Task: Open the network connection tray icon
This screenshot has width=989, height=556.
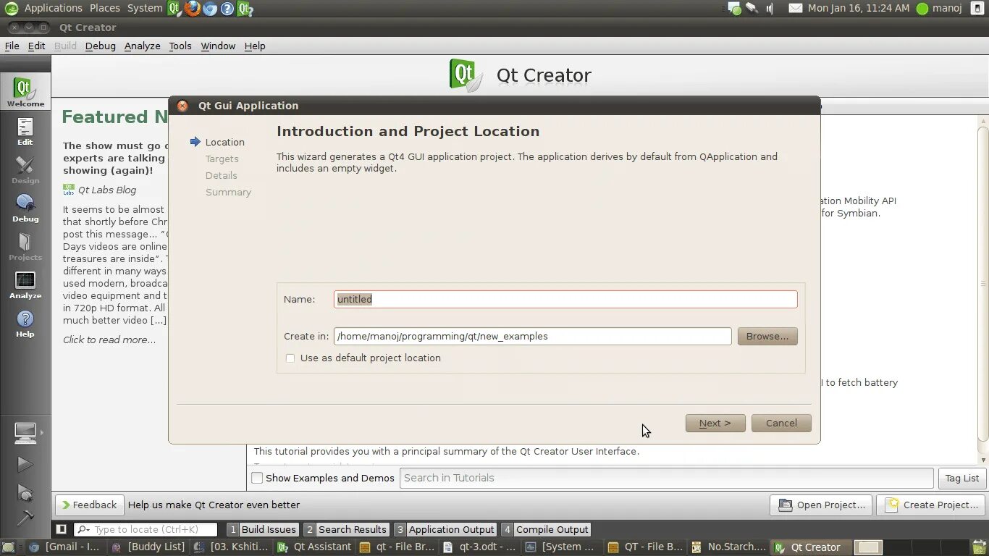Action: point(752,8)
